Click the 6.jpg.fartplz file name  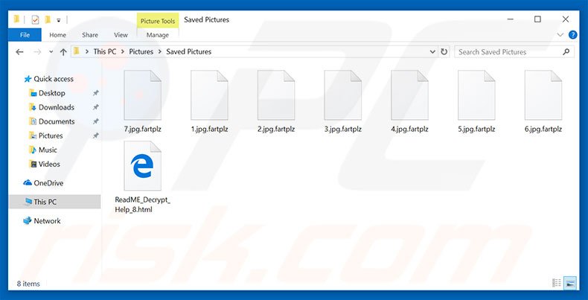543,130
